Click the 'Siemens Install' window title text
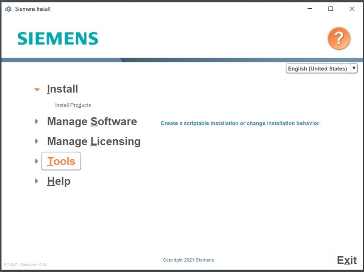The image size is (364, 272). coord(33,9)
